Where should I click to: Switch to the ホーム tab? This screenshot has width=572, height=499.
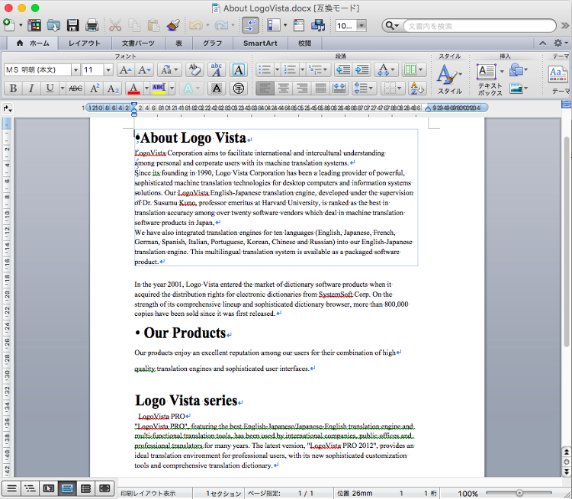33,43
